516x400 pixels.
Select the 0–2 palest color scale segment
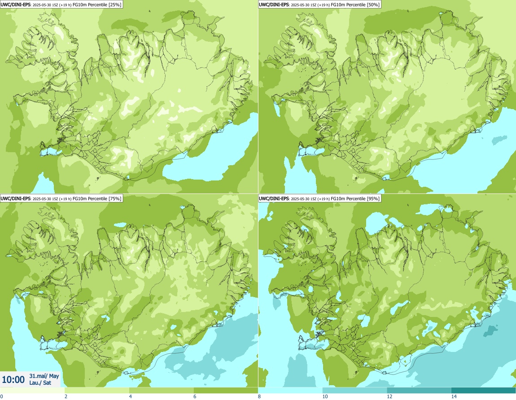(x=32, y=391)
